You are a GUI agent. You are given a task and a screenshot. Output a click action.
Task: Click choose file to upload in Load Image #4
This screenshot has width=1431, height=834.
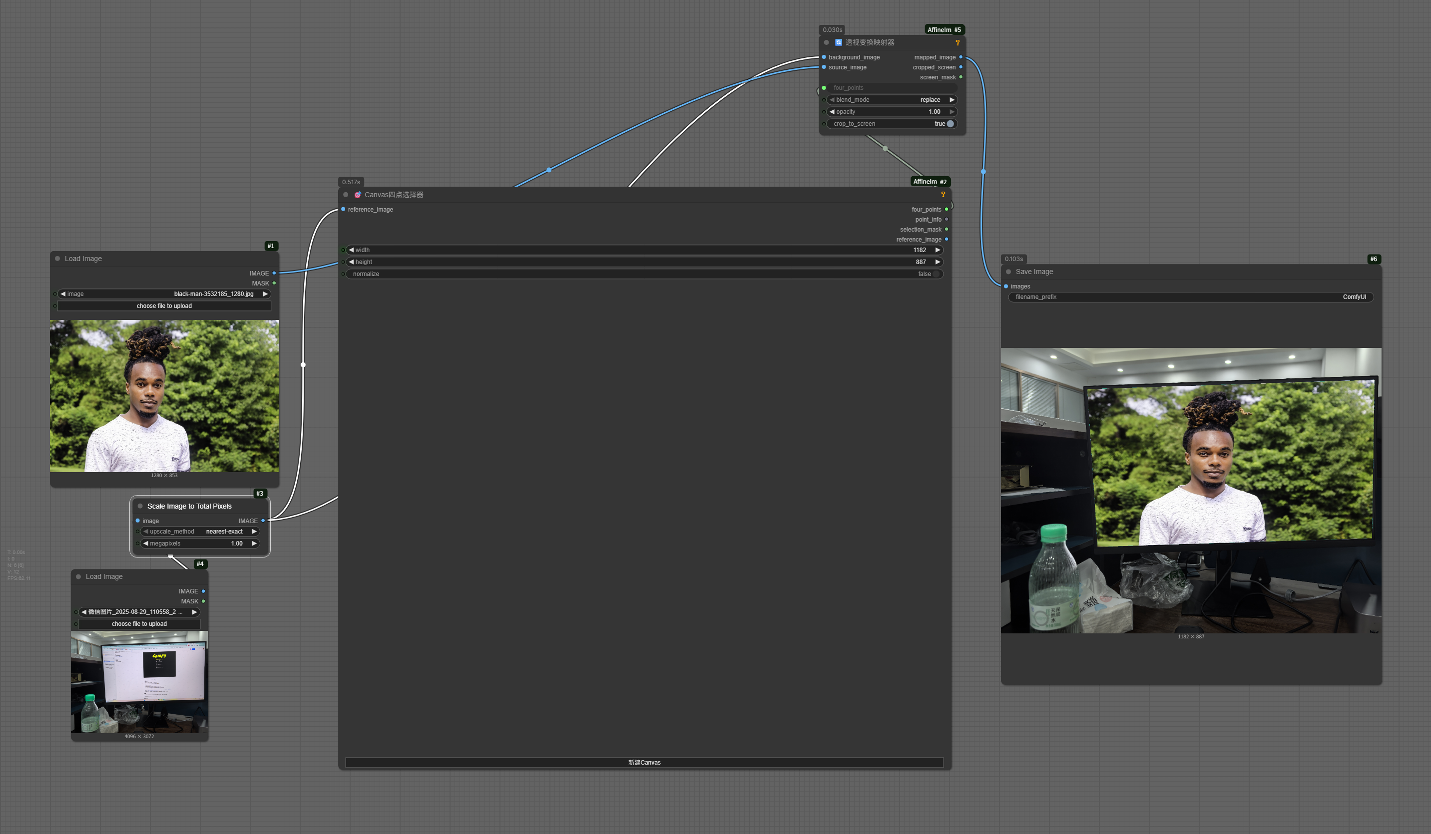(139, 624)
